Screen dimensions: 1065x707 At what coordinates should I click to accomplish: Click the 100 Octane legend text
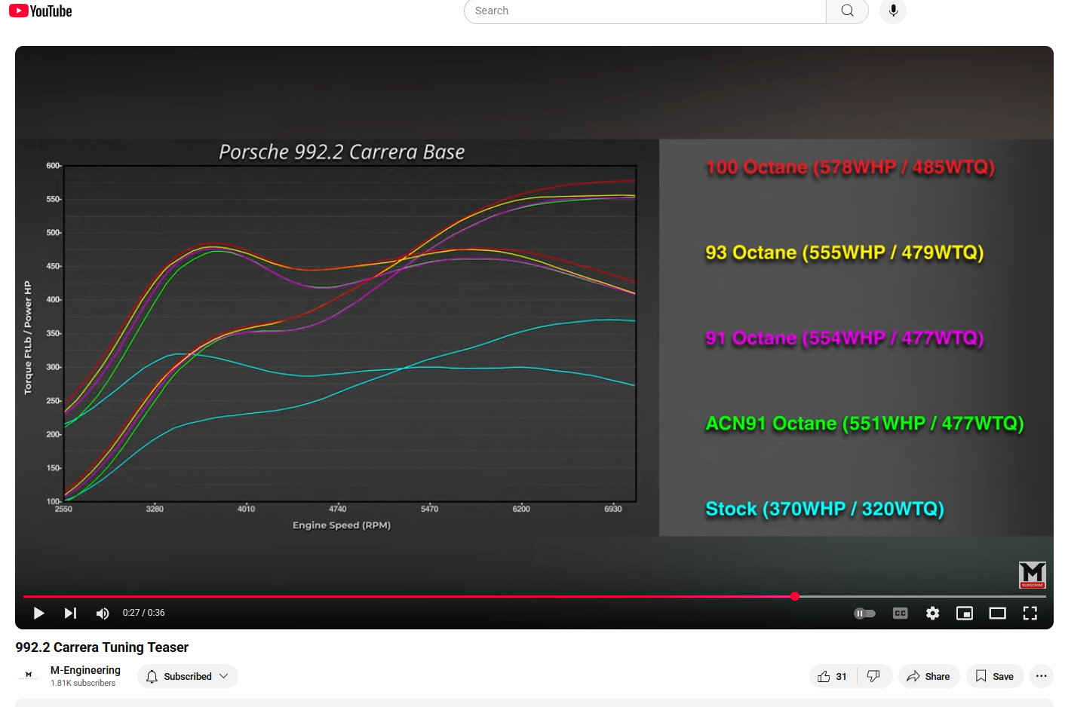pos(850,167)
